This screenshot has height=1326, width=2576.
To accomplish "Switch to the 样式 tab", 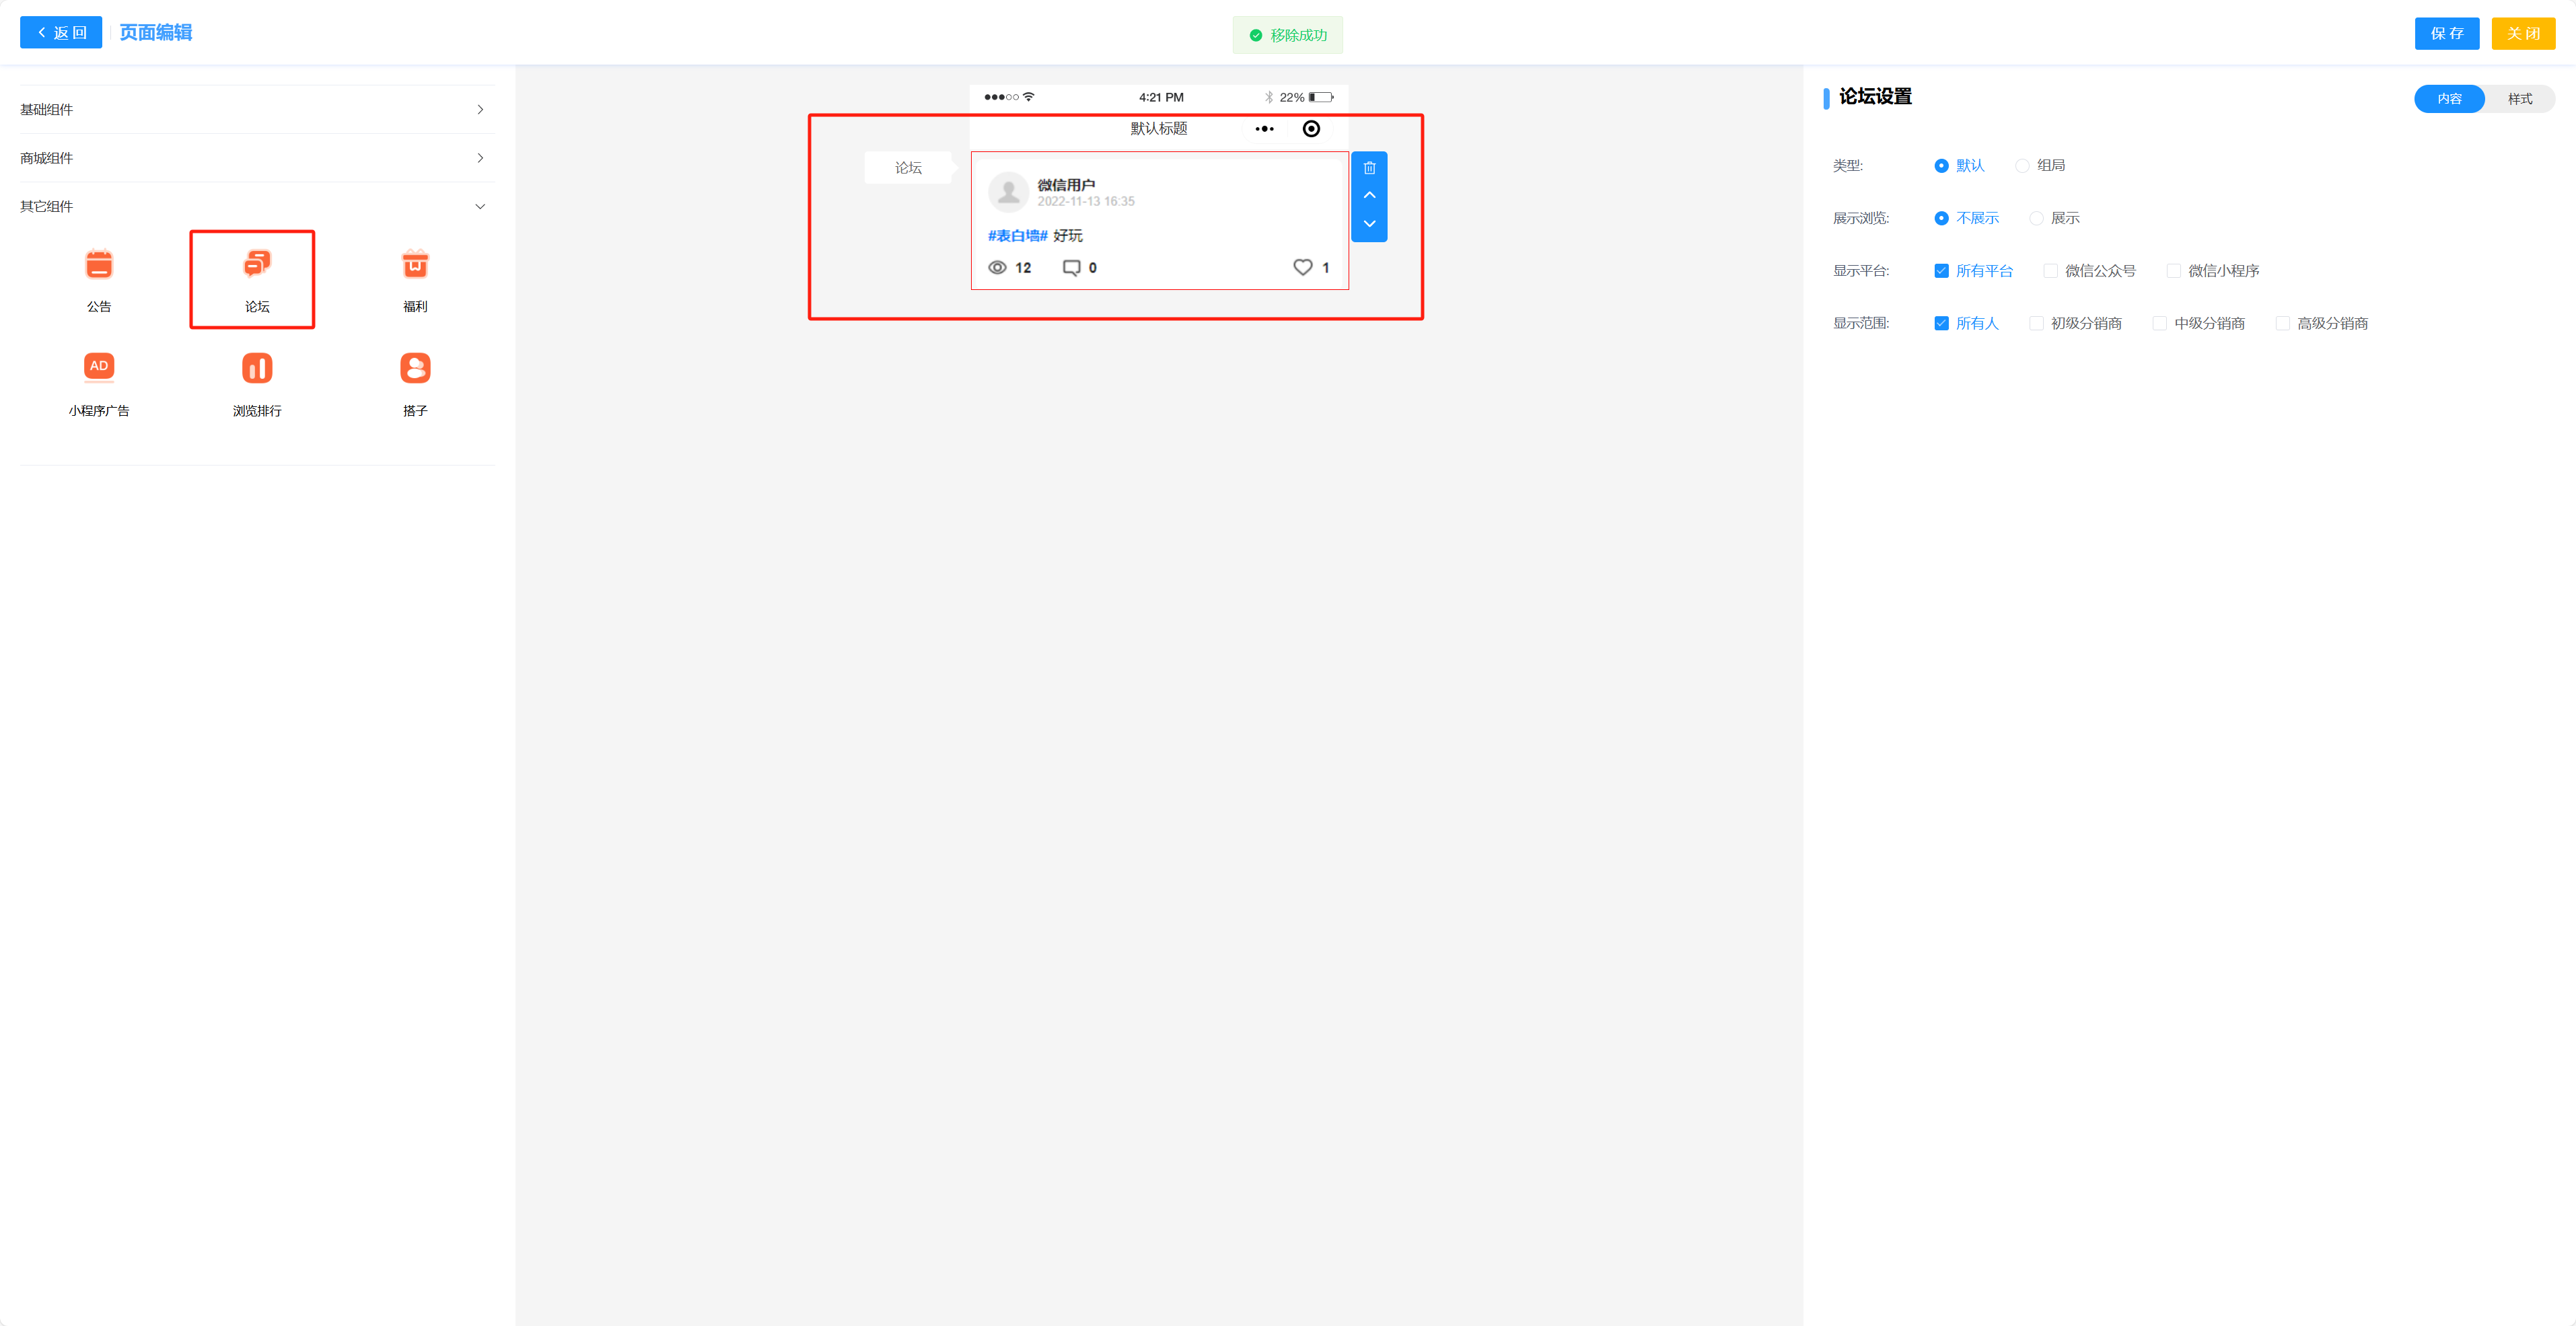I will tap(2519, 99).
